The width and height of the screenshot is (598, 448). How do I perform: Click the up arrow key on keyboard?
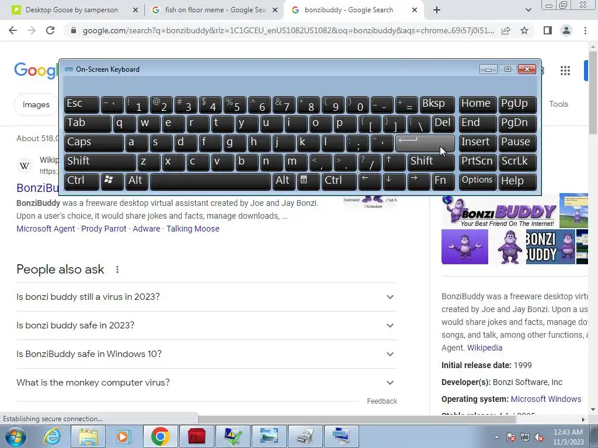click(394, 162)
